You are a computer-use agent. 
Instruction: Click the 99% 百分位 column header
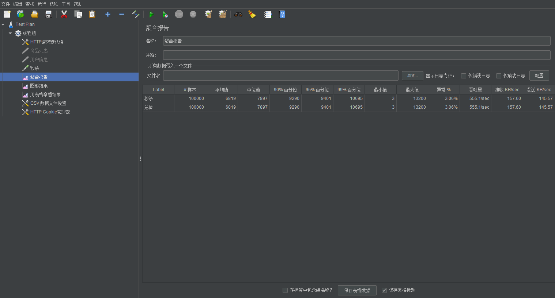[x=349, y=90]
